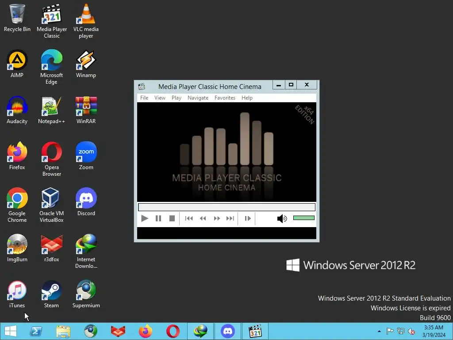Select the AIMP desktop shortcut
Screen dimensions: 453x340
point(17,64)
